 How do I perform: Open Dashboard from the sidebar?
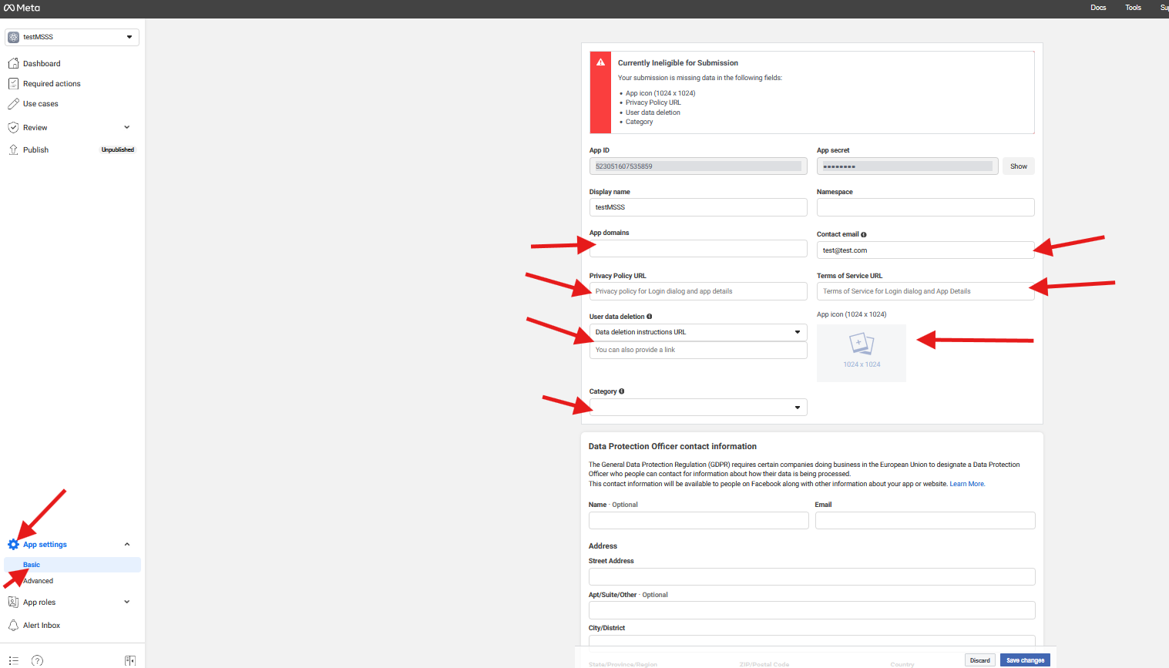[42, 64]
